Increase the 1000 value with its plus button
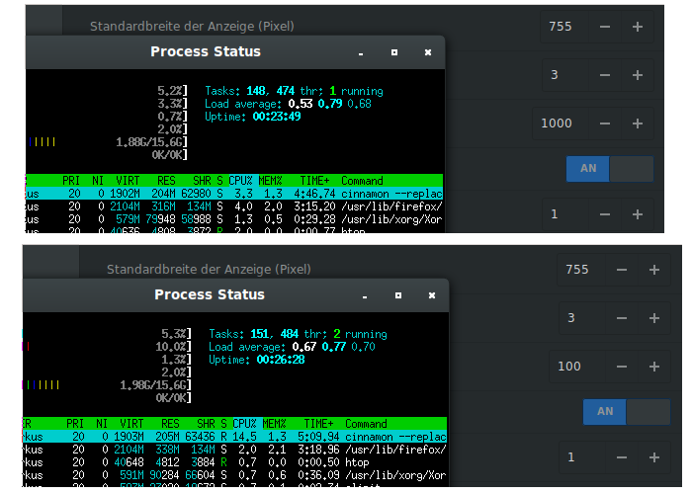Screen dimensions: 692x494 pos(637,123)
